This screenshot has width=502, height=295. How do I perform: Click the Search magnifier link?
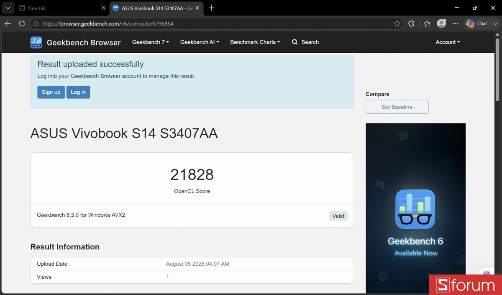click(305, 42)
